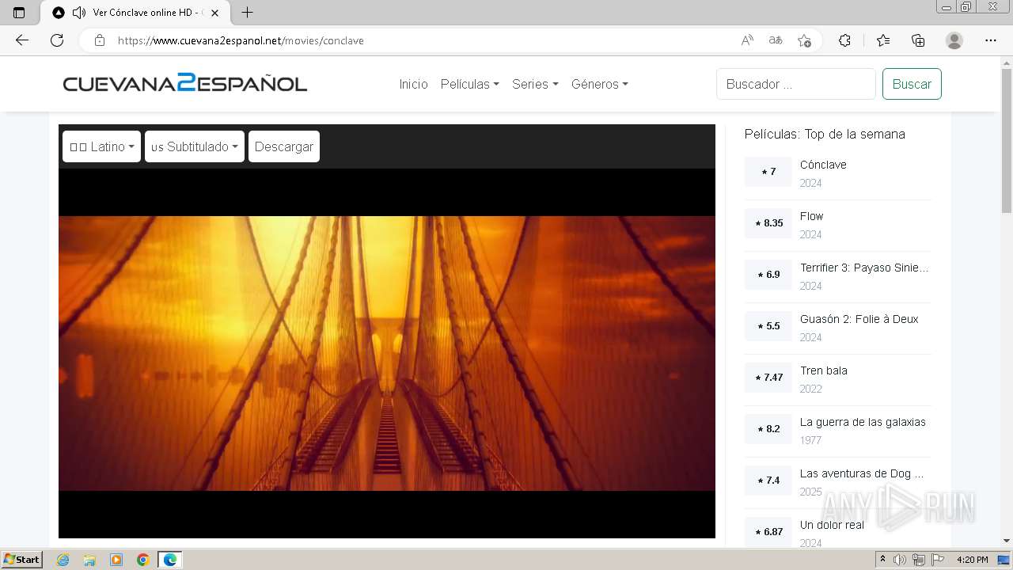This screenshot has height=570, width=1013.
Task: Switch to the Ver Cónclave online HD tab
Action: point(135,13)
